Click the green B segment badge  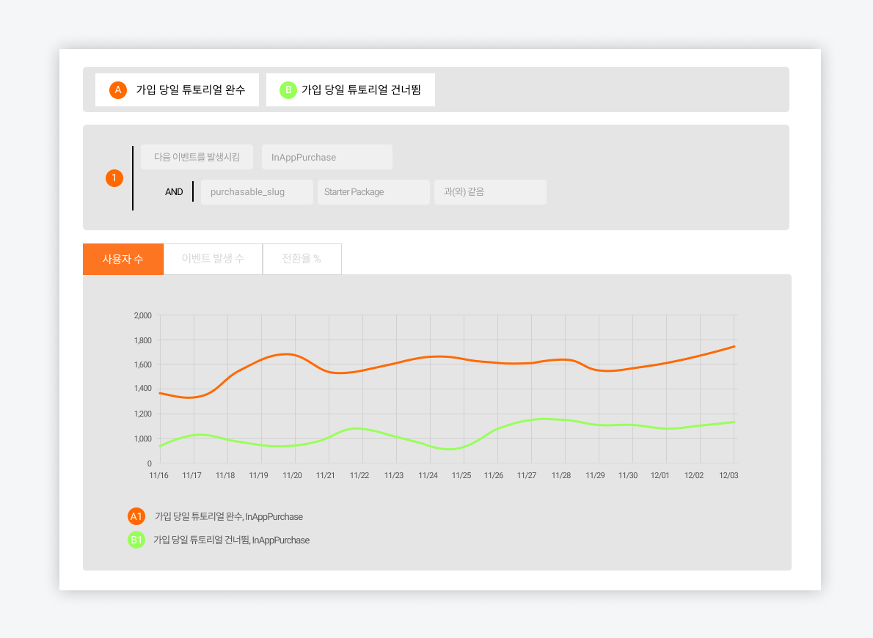288,89
